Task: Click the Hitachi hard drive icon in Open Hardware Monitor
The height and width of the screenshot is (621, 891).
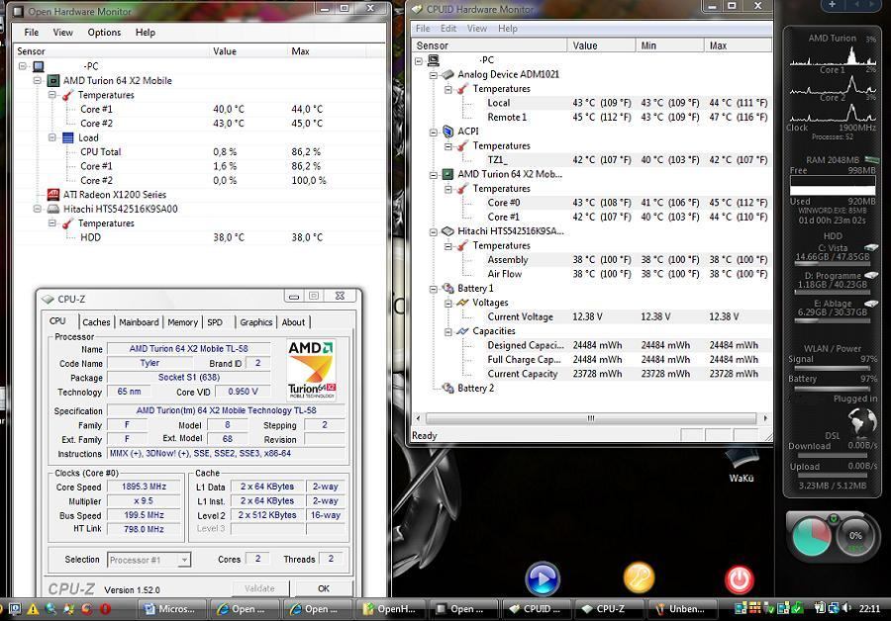Action: coord(52,209)
